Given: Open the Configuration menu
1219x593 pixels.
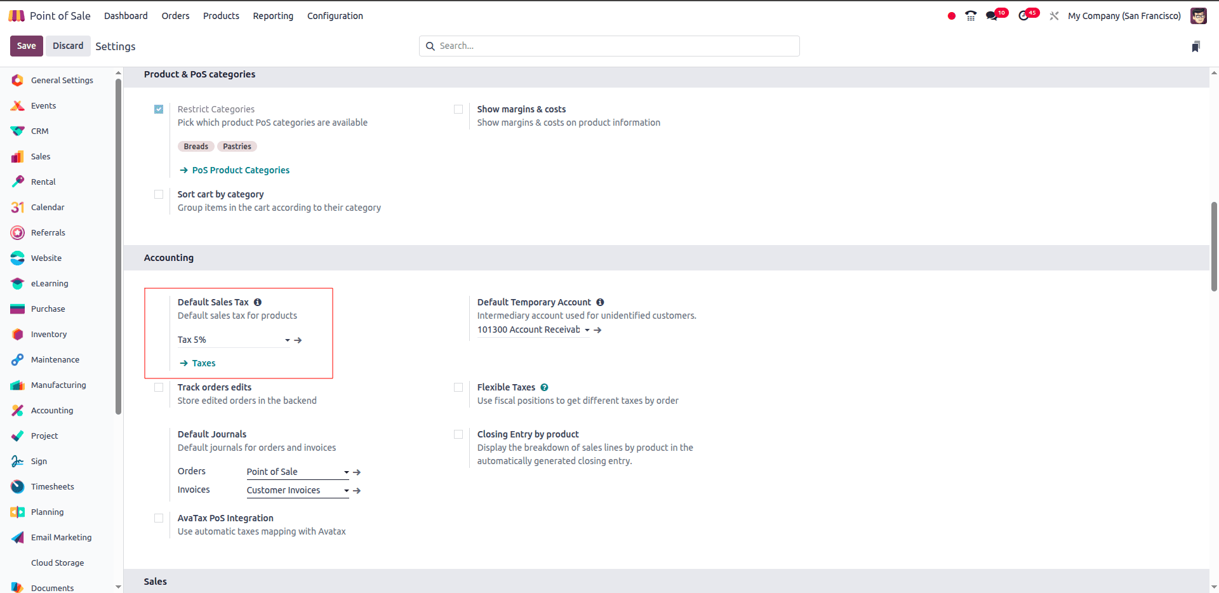Looking at the screenshot, I should [x=335, y=16].
